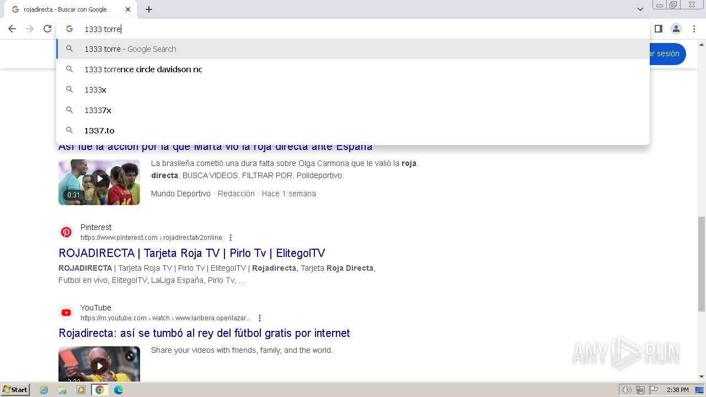Toggle the browser side panel icon
Viewport: 706px width, 397px height.
tap(658, 29)
